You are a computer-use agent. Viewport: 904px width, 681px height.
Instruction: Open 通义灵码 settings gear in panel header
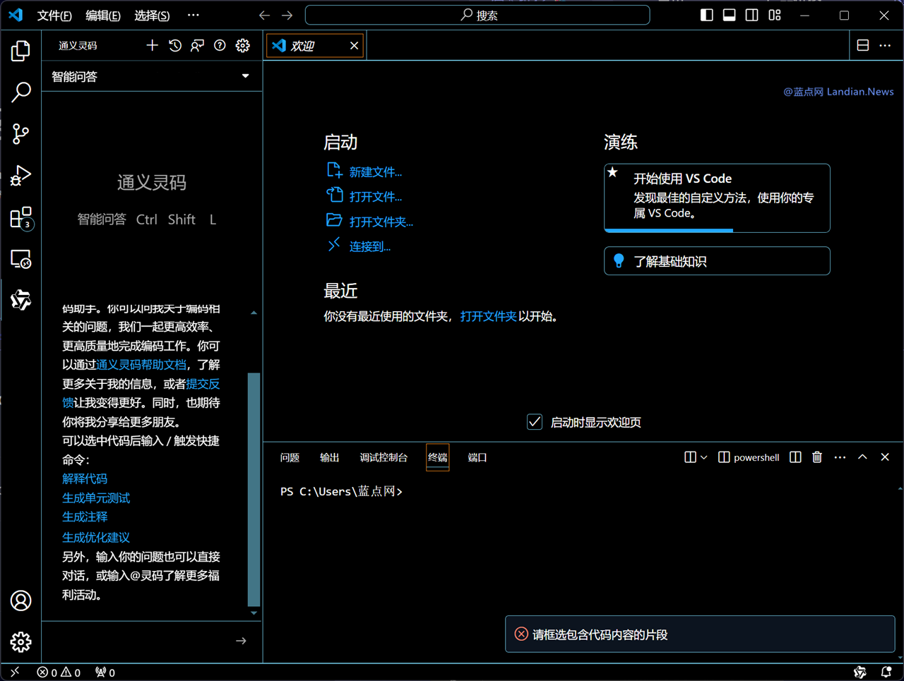[243, 46]
